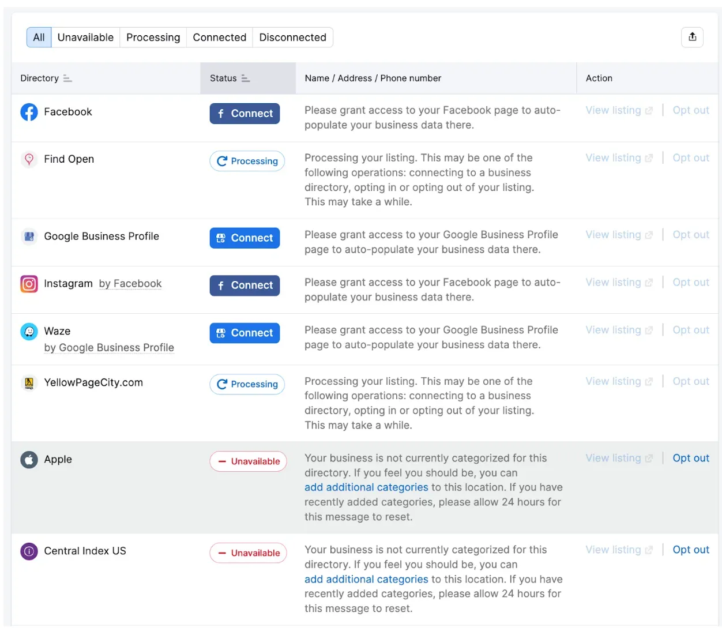Screen dimensions: 722x631
Task: Click the Facebook directory logo icon
Action: [29, 112]
